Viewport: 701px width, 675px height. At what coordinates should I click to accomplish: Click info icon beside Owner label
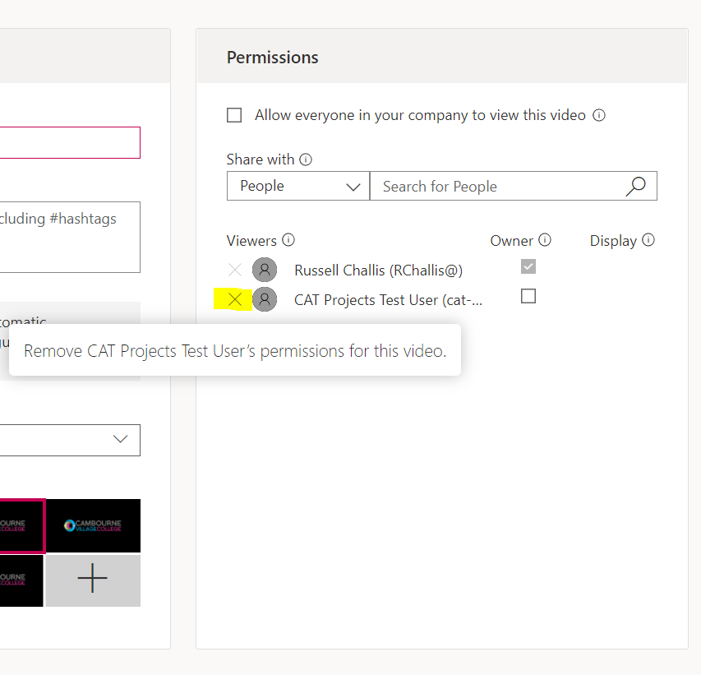545,240
